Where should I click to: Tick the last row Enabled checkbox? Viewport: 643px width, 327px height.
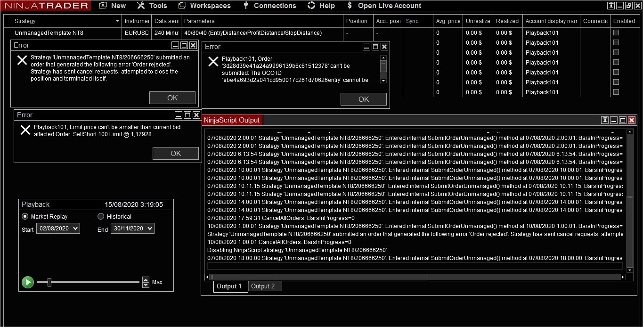pyautogui.click(x=616, y=92)
